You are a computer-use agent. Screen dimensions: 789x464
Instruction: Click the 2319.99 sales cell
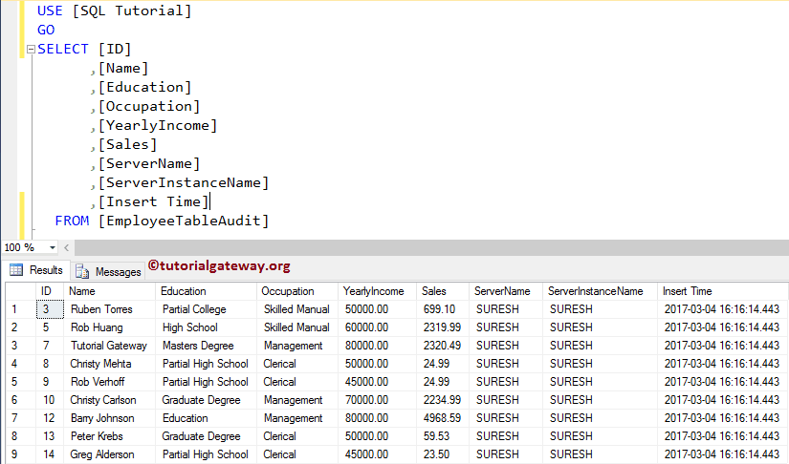(443, 327)
